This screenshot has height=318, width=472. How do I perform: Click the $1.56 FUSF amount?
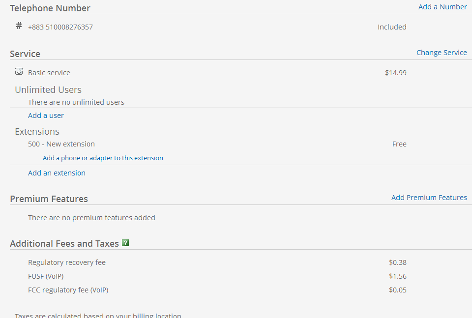pos(398,276)
